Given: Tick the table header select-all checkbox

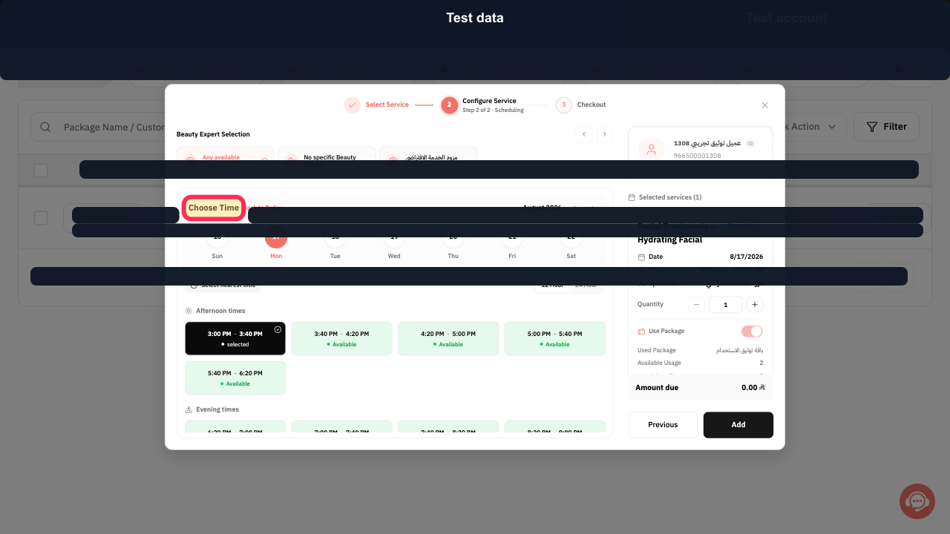Looking at the screenshot, I should click(41, 171).
